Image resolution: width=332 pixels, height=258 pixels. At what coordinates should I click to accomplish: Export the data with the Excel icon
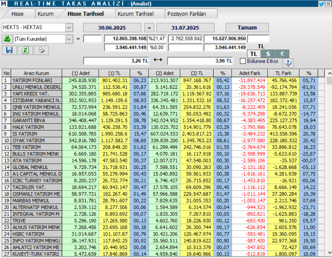pyautogui.click(x=25, y=50)
